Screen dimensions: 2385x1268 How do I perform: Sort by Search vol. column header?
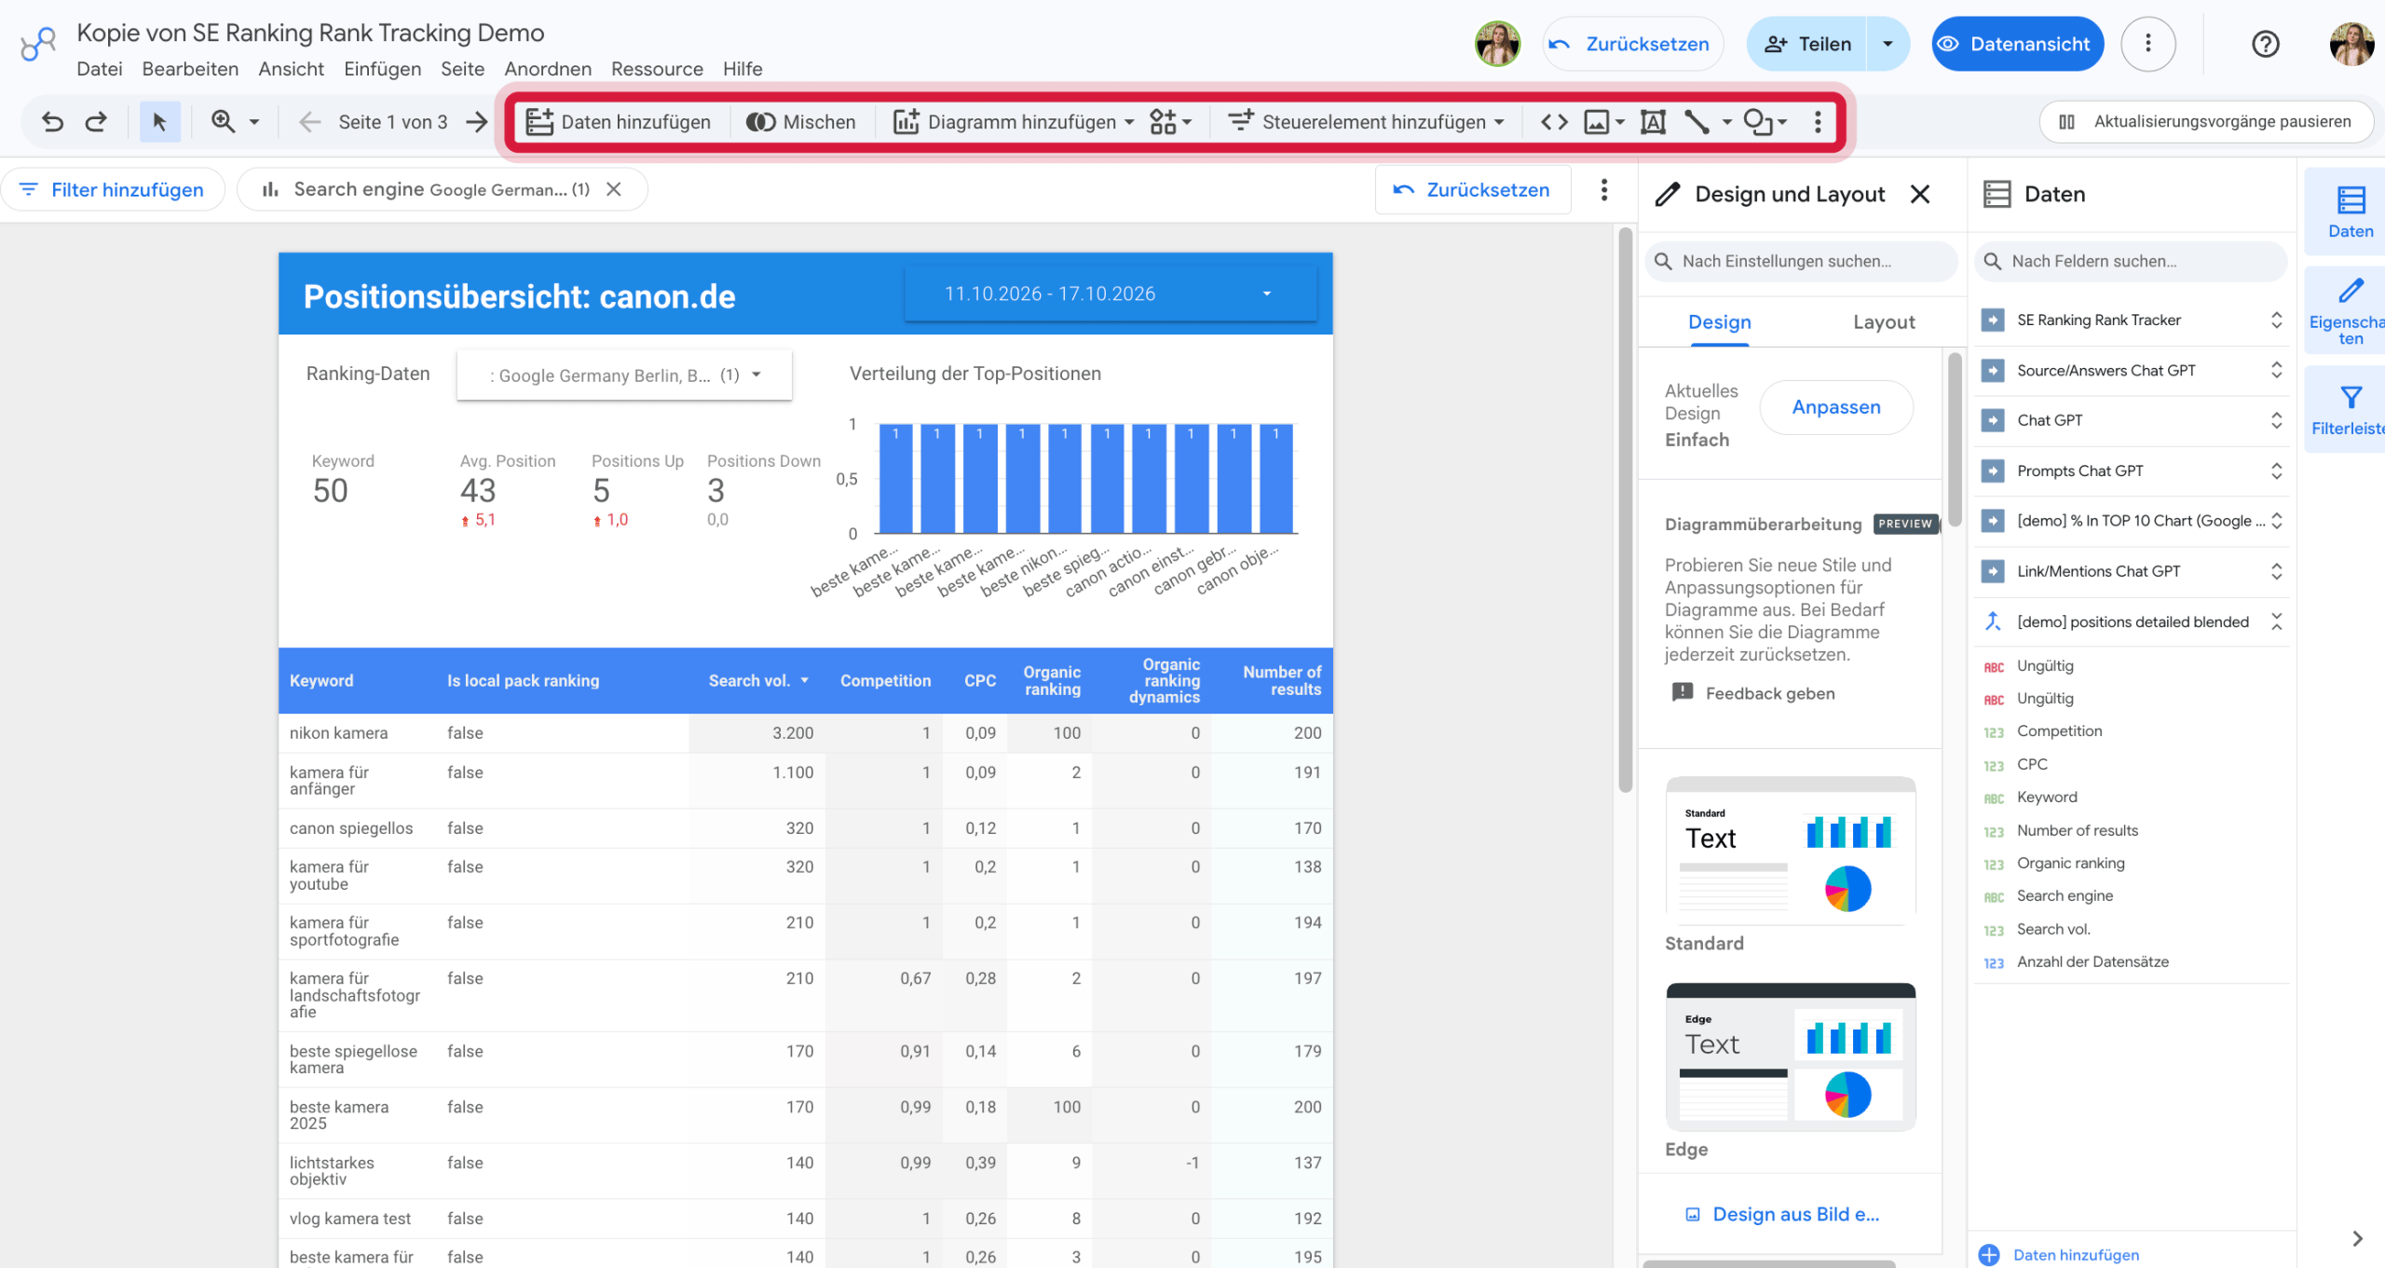click(x=757, y=681)
